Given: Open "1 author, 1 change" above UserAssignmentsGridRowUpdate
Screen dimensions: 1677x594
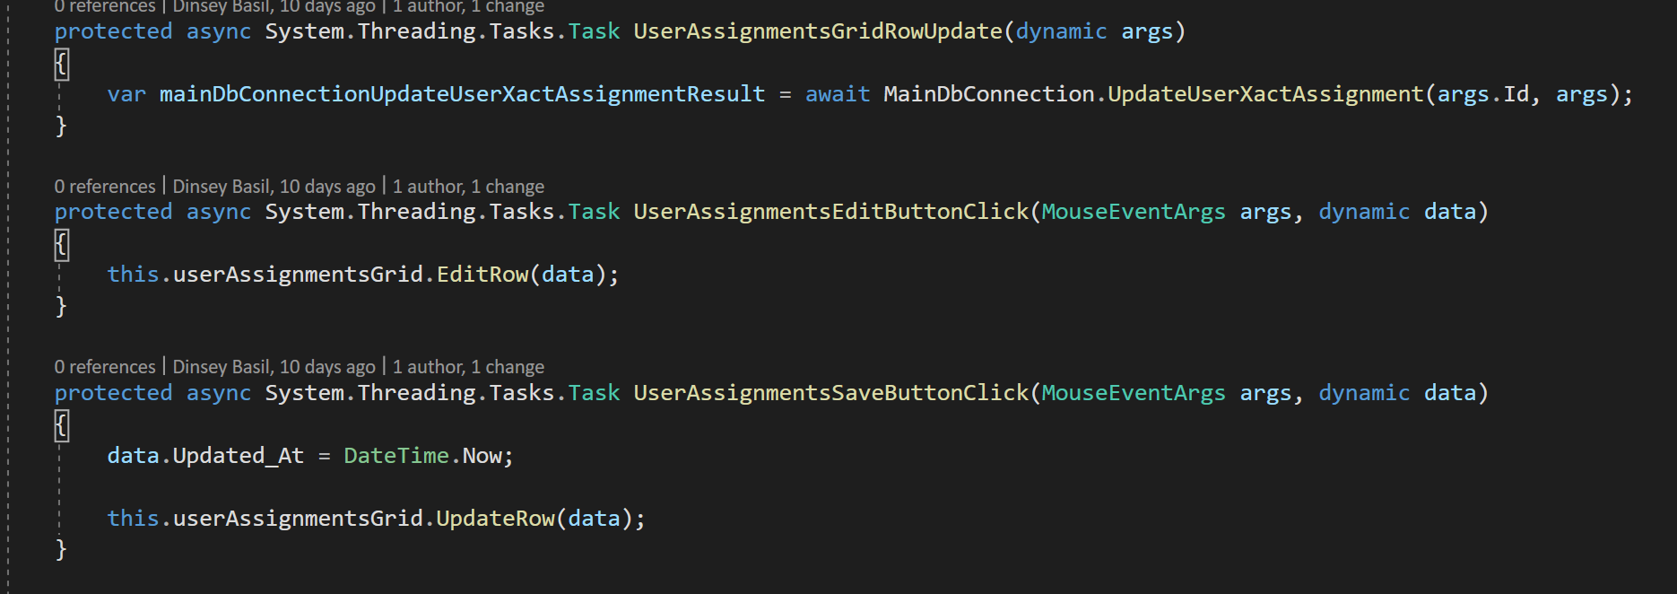Looking at the screenshot, I should tap(468, 7).
